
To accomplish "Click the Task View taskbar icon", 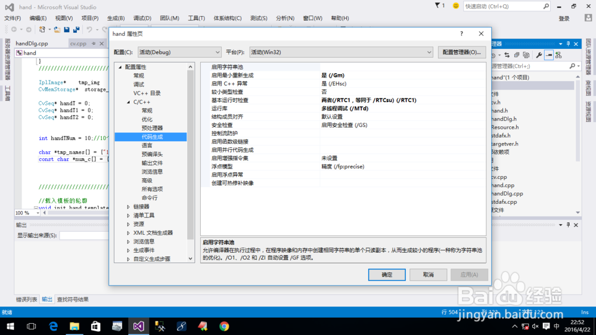I will click(32, 326).
